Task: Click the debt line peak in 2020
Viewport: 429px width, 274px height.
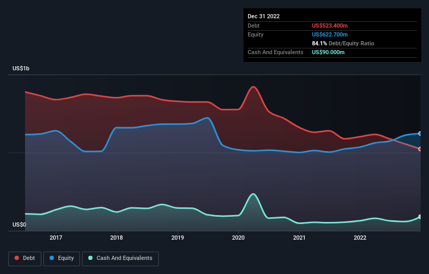Action: pos(253,87)
